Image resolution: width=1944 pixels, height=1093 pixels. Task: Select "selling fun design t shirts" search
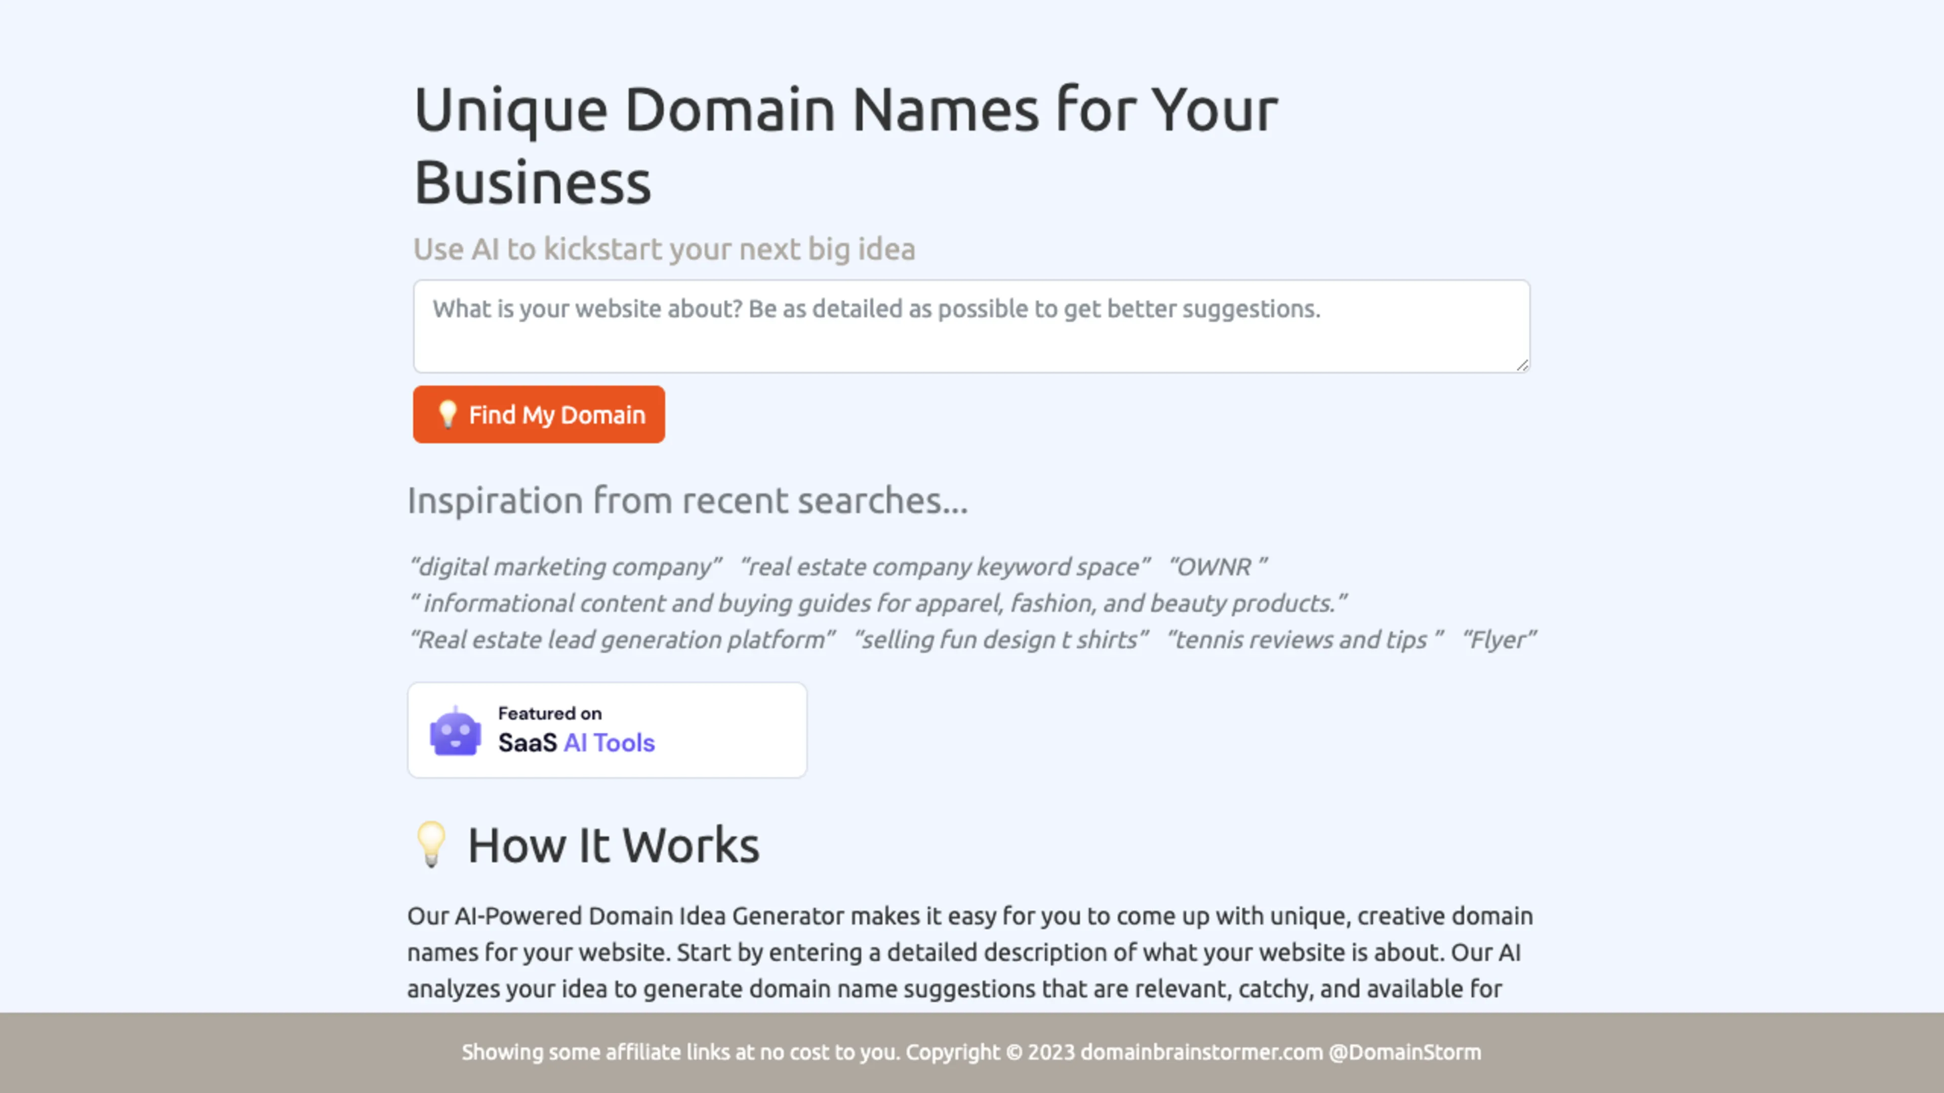click(x=1001, y=640)
